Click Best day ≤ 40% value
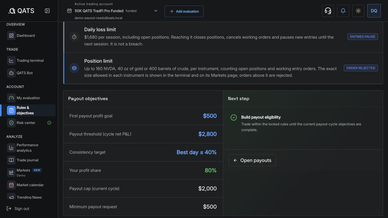The height and width of the screenshot is (218, 388). click(196, 152)
